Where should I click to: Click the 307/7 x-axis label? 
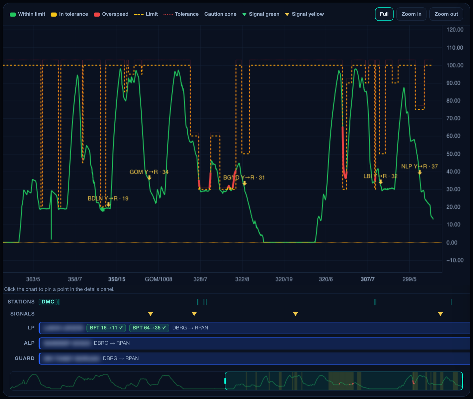click(x=367, y=279)
